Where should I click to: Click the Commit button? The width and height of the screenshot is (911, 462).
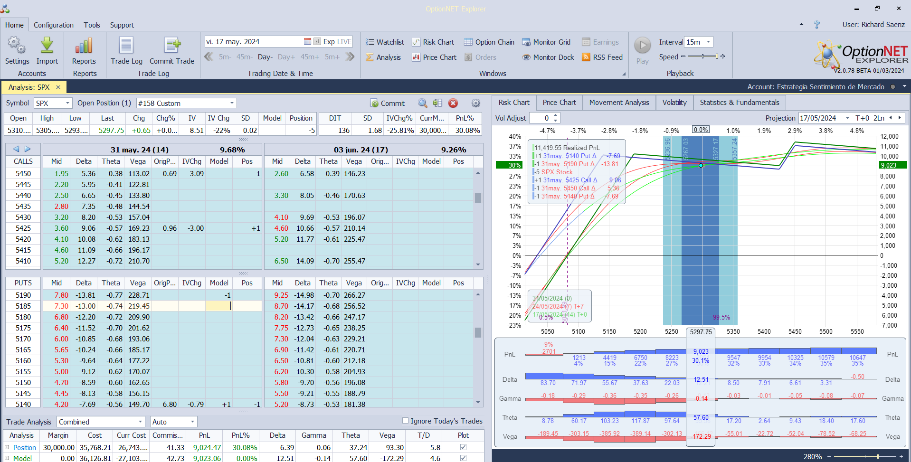coord(387,103)
